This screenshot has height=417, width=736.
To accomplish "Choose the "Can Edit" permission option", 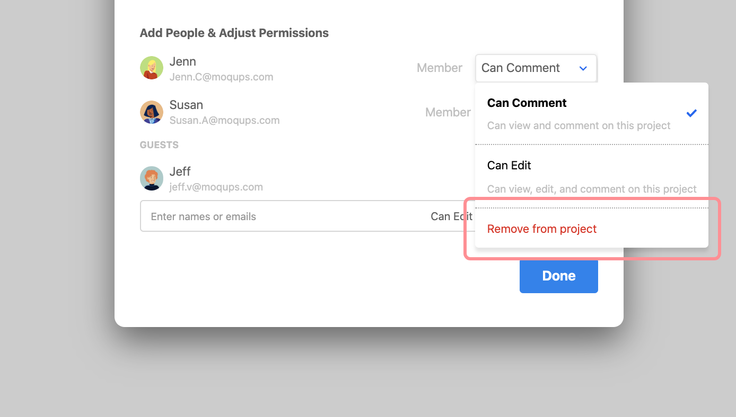I will 509,166.
